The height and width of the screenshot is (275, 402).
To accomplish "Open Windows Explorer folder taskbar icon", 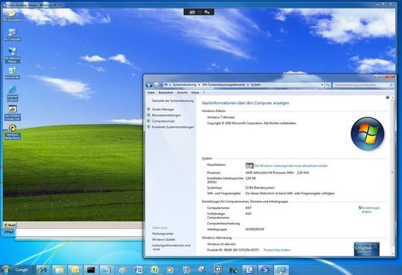I will tap(59, 270).
